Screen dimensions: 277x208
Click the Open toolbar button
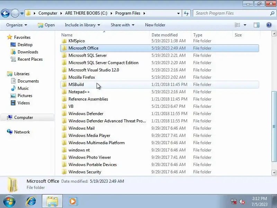[x=46, y=25]
